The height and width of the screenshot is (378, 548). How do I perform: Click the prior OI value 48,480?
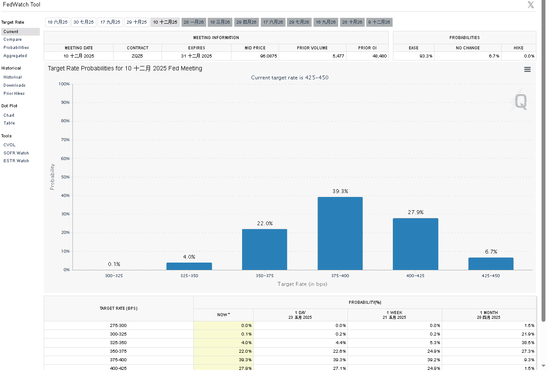click(x=380, y=56)
